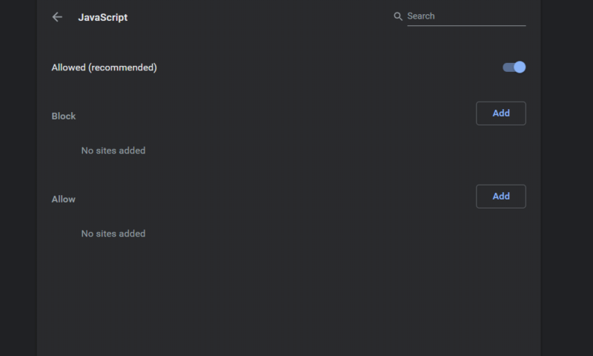Image resolution: width=593 pixels, height=356 pixels.
Task: Click 'No sites added' under Allow
Action: click(113, 234)
